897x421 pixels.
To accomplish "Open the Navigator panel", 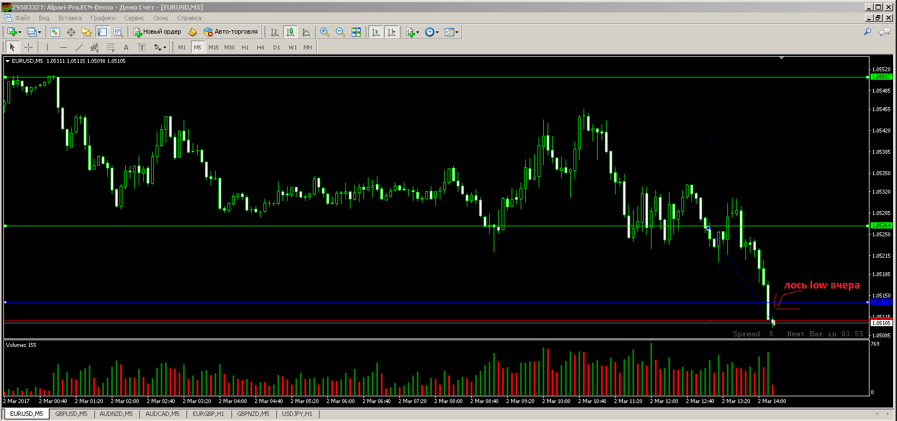I will click(x=86, y=32).
